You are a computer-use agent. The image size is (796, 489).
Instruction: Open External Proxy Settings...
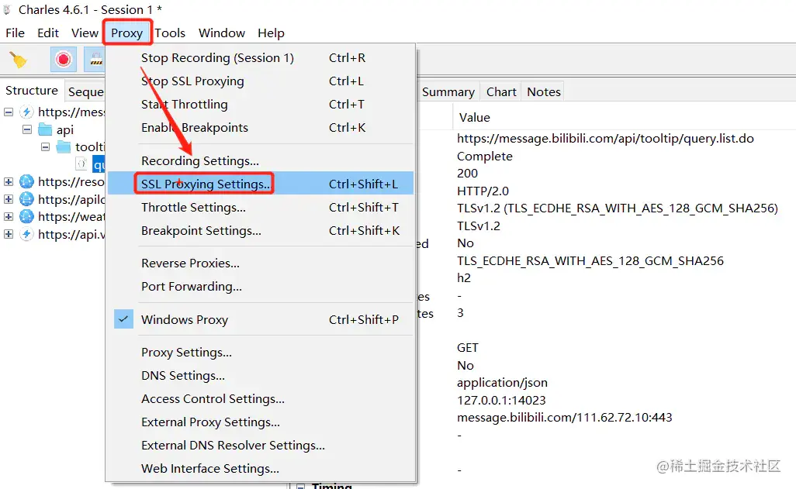click(261, 422)
